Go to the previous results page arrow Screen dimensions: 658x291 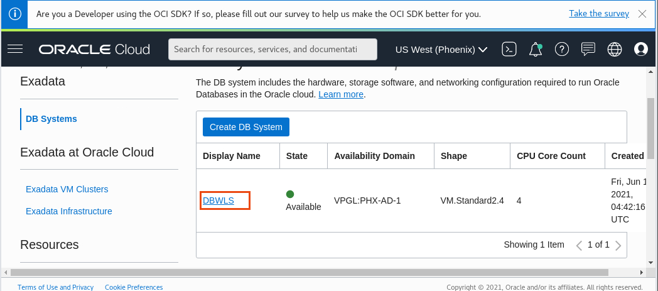[x=579, y=245]
